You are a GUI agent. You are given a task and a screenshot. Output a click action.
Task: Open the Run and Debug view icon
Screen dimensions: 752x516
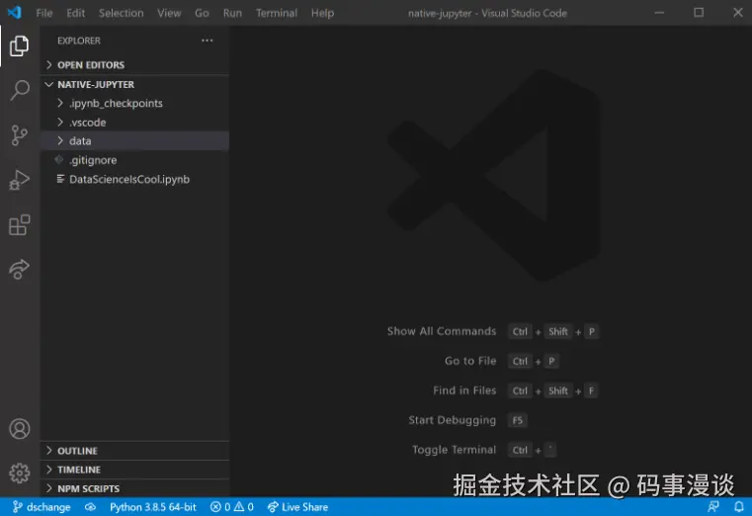click(19, 180)
